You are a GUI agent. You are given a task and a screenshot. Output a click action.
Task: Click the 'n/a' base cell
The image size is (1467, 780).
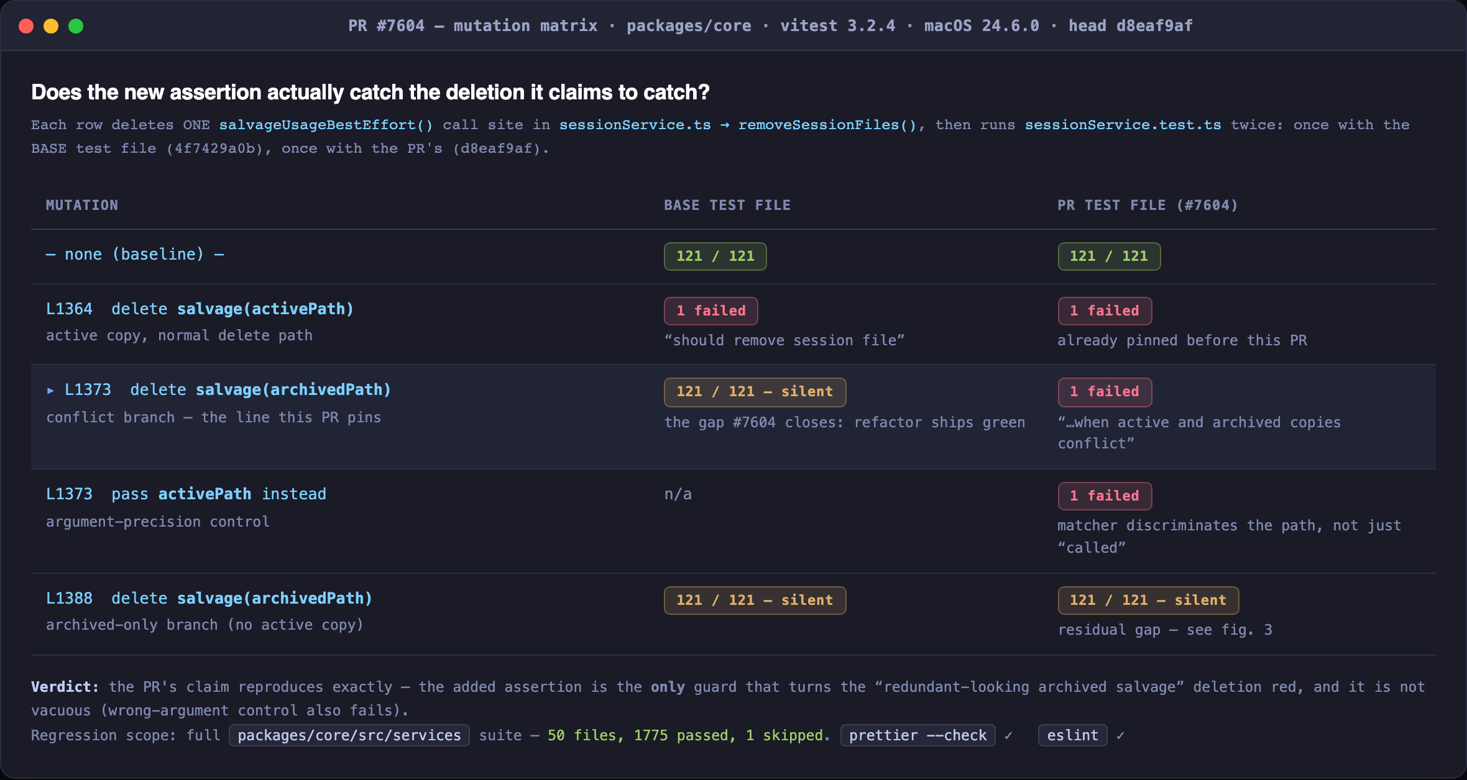click(678, 494)
